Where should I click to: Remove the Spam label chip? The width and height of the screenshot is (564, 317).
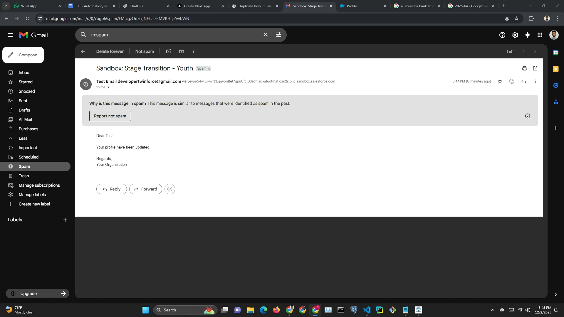[209, 69]
